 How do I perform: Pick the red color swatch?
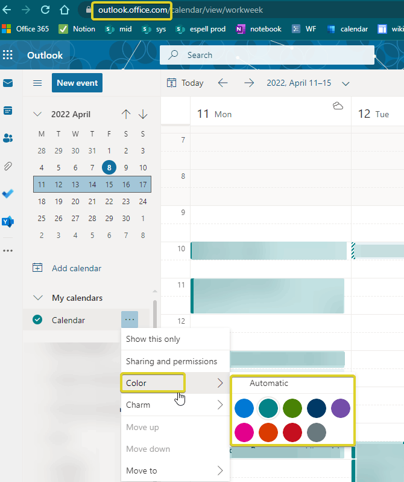tap(292, 432)
